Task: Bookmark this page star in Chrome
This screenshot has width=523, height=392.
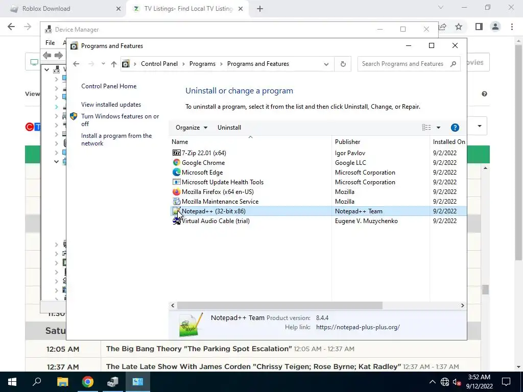Action: pos(459,27)
